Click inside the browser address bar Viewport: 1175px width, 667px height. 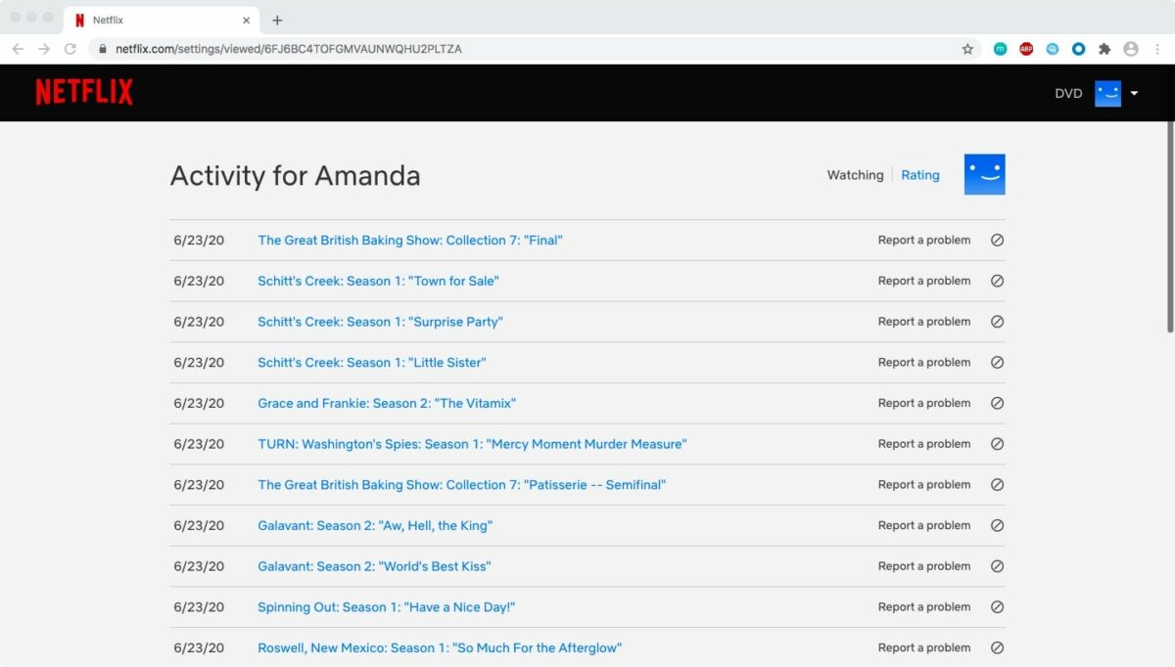pos(392,48)
